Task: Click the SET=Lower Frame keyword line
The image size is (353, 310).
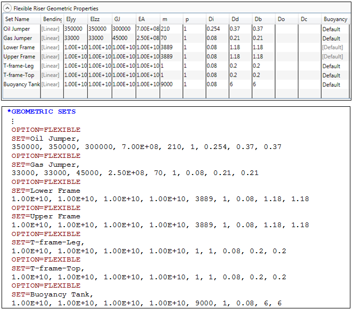Action: [46, 191]
